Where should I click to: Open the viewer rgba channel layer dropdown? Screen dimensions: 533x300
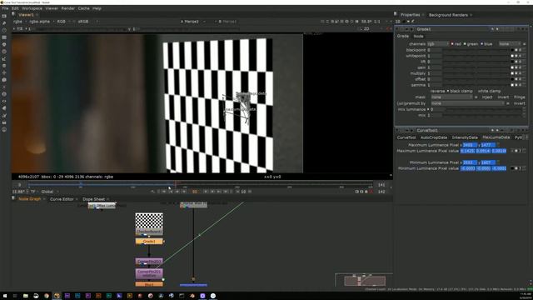(x=19, y=22)
